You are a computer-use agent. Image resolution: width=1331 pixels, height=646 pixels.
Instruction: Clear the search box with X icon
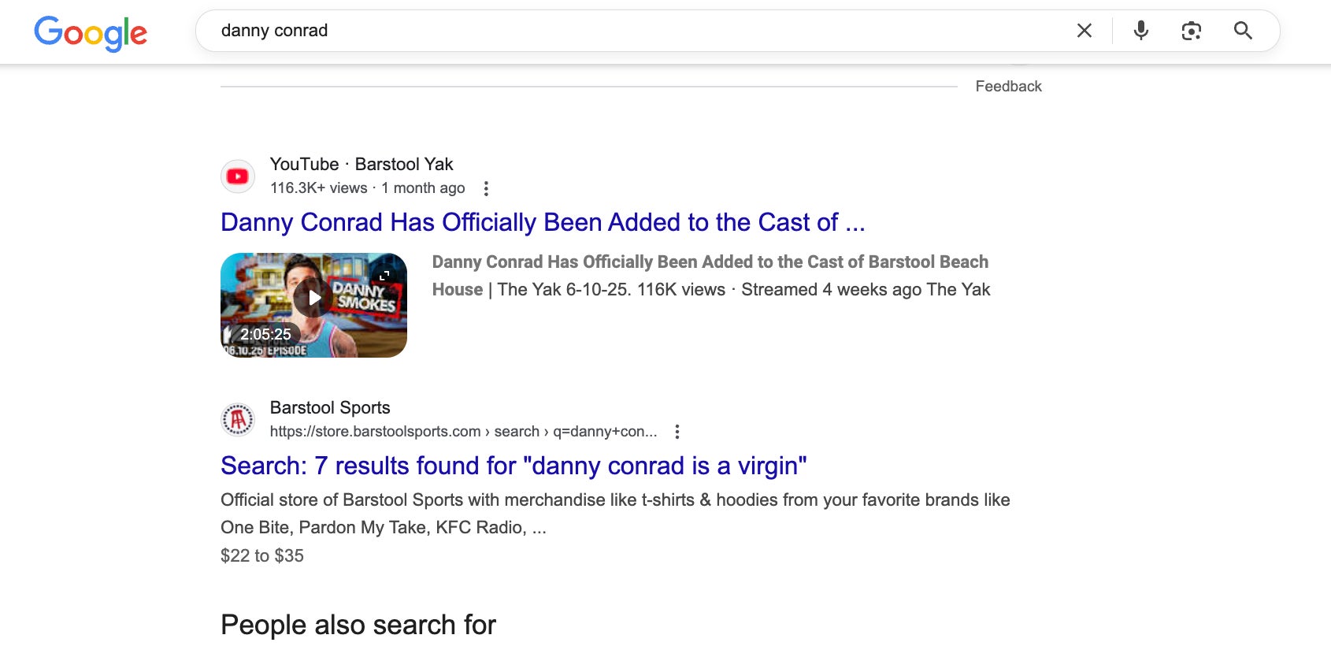coord(1084,31)
